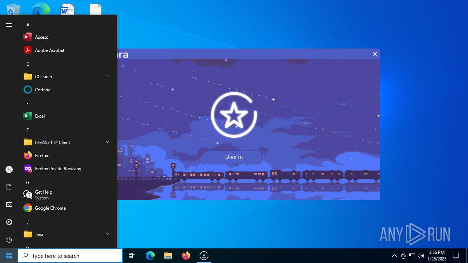Click the Dive in button
Image resolution: width=468 pixels, height=263 pixels.
point(234,157)
